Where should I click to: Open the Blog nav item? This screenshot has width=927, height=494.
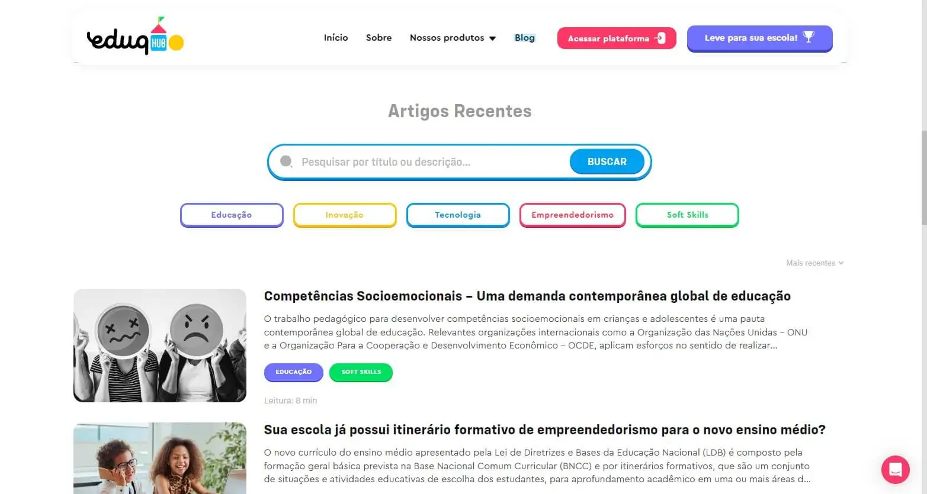pyautogui.click(x=524, y=38)
